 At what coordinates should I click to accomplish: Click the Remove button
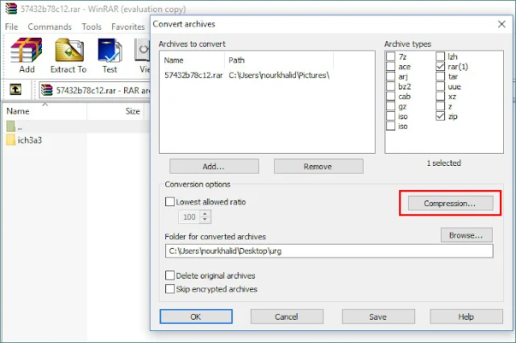pyautogui.click(x=318, y=166)
